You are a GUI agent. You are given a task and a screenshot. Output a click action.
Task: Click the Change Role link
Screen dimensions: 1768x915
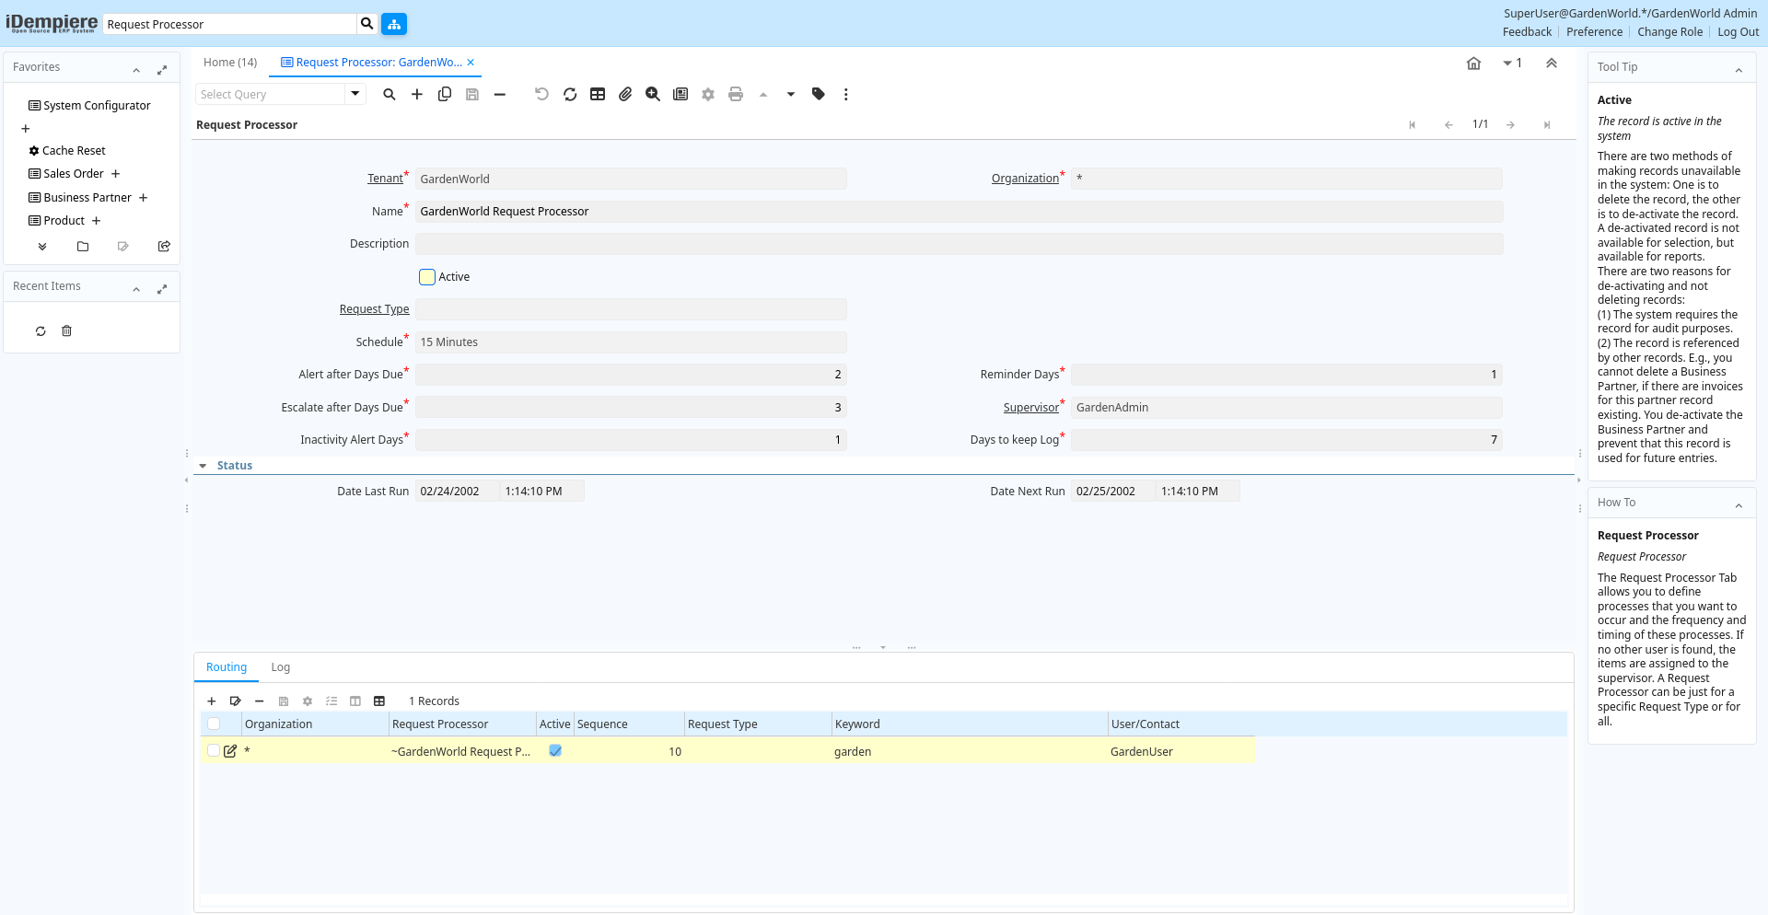coord(1669,32)
